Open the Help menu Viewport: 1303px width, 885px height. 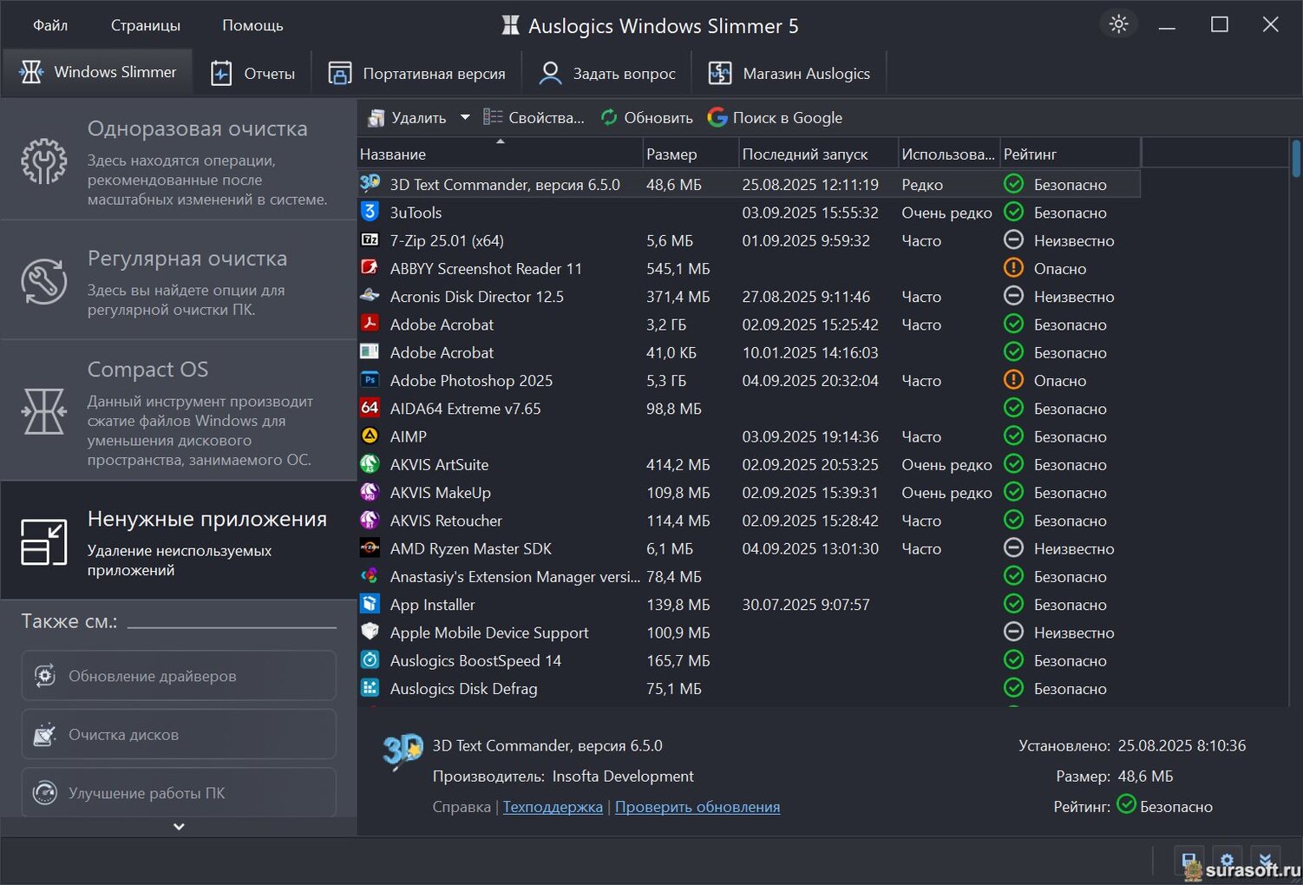point(252,25)
